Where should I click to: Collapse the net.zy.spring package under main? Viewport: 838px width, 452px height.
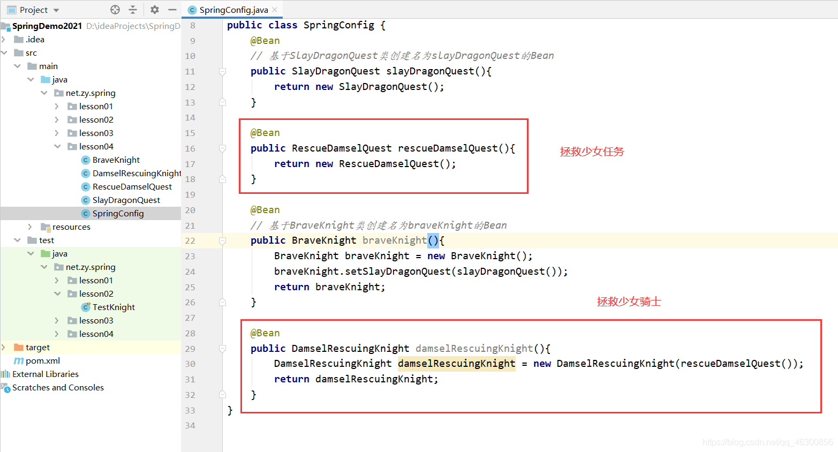44,93
